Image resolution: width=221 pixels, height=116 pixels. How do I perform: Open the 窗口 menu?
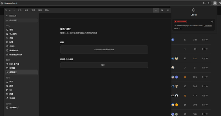click(40, 10)
